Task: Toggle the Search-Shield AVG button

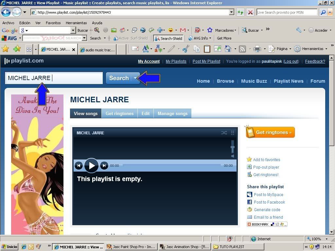Action: (168, 38)
